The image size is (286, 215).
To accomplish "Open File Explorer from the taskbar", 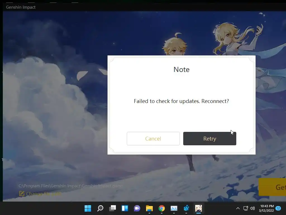I will click(149, 208).
